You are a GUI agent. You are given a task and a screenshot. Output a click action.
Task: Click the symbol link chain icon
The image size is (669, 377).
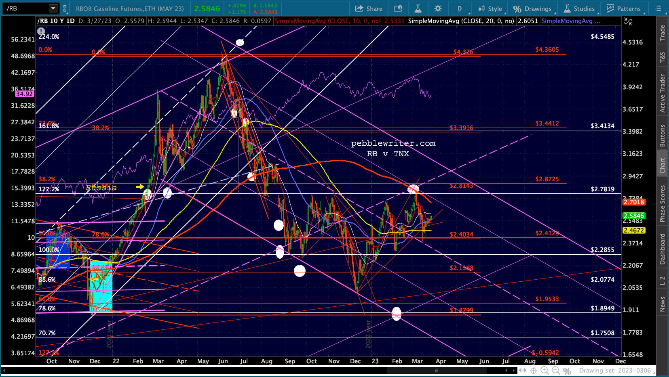[65, 8]
